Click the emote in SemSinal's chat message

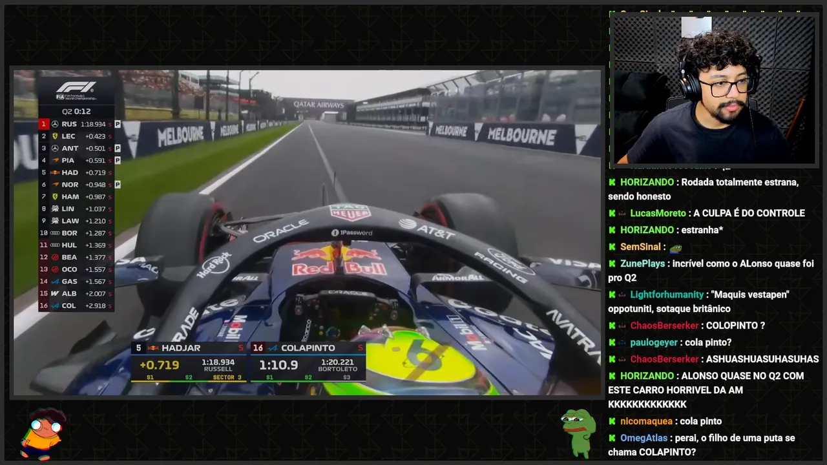[x=676, y=247]
